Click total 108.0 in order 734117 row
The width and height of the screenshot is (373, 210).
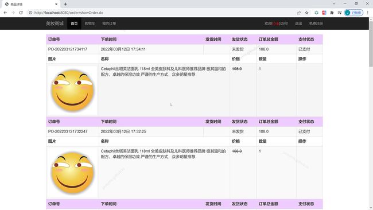263,49
